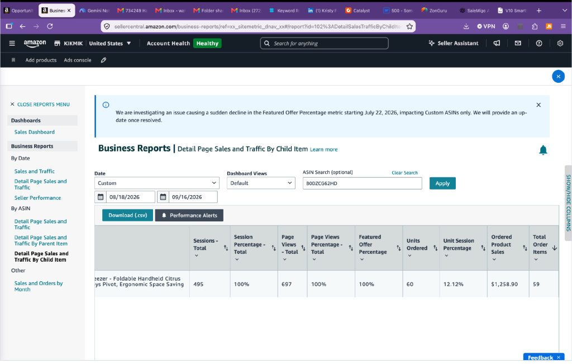Screen dimensions: 572x364
Task: Click the Clear Search link
Action: coord(404,173)
